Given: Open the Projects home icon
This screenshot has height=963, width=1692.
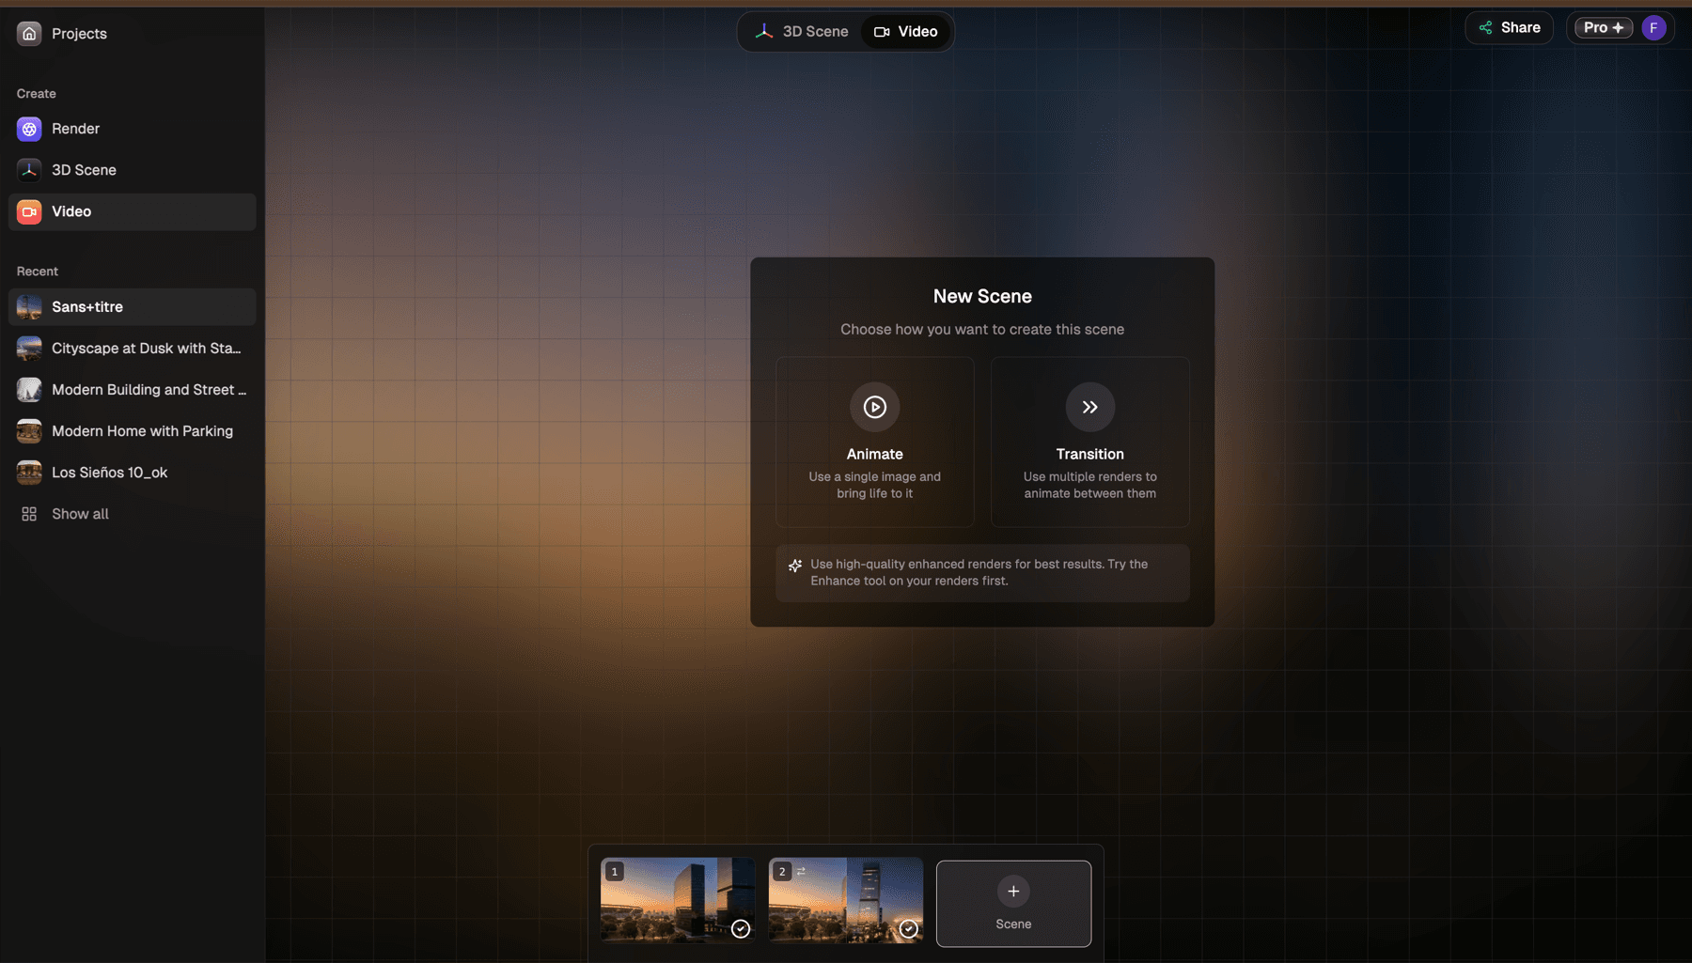Looking at the screenshot, I should (x=29, y=34).
